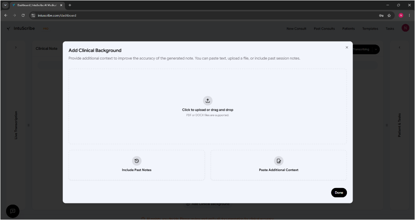Go to New Consult
Screen dimensions: 415x220
click(x=296, y=29)
